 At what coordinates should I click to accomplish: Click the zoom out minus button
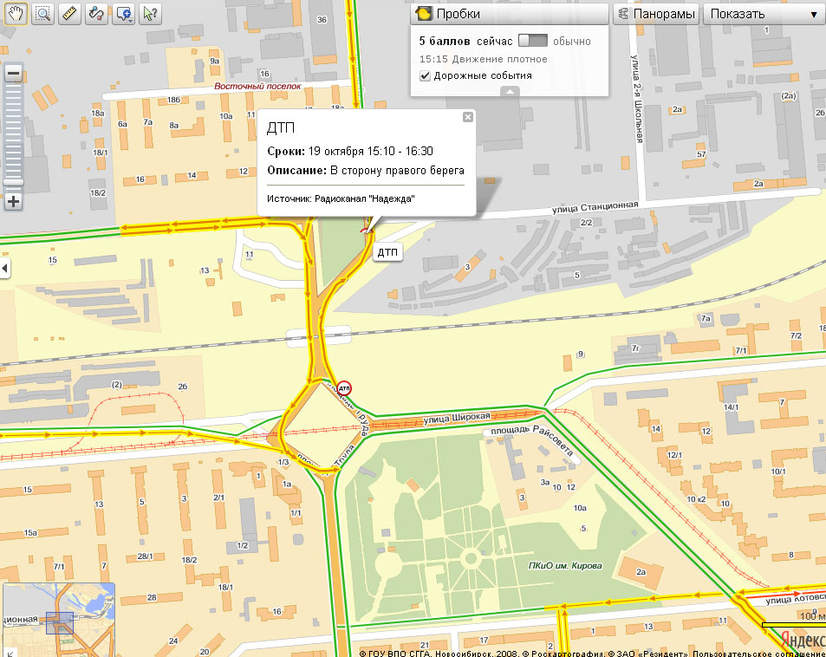[x=13, y=74]
